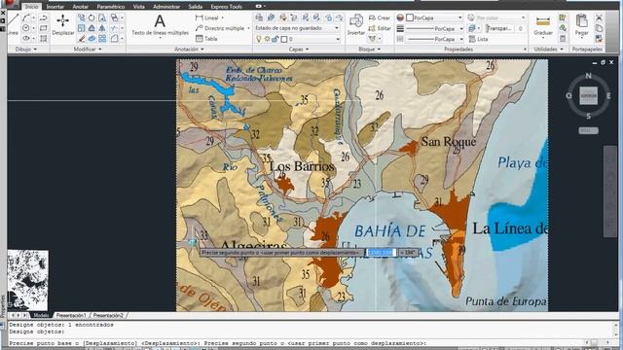Click the Crear block tool

[x=380, y=17]
